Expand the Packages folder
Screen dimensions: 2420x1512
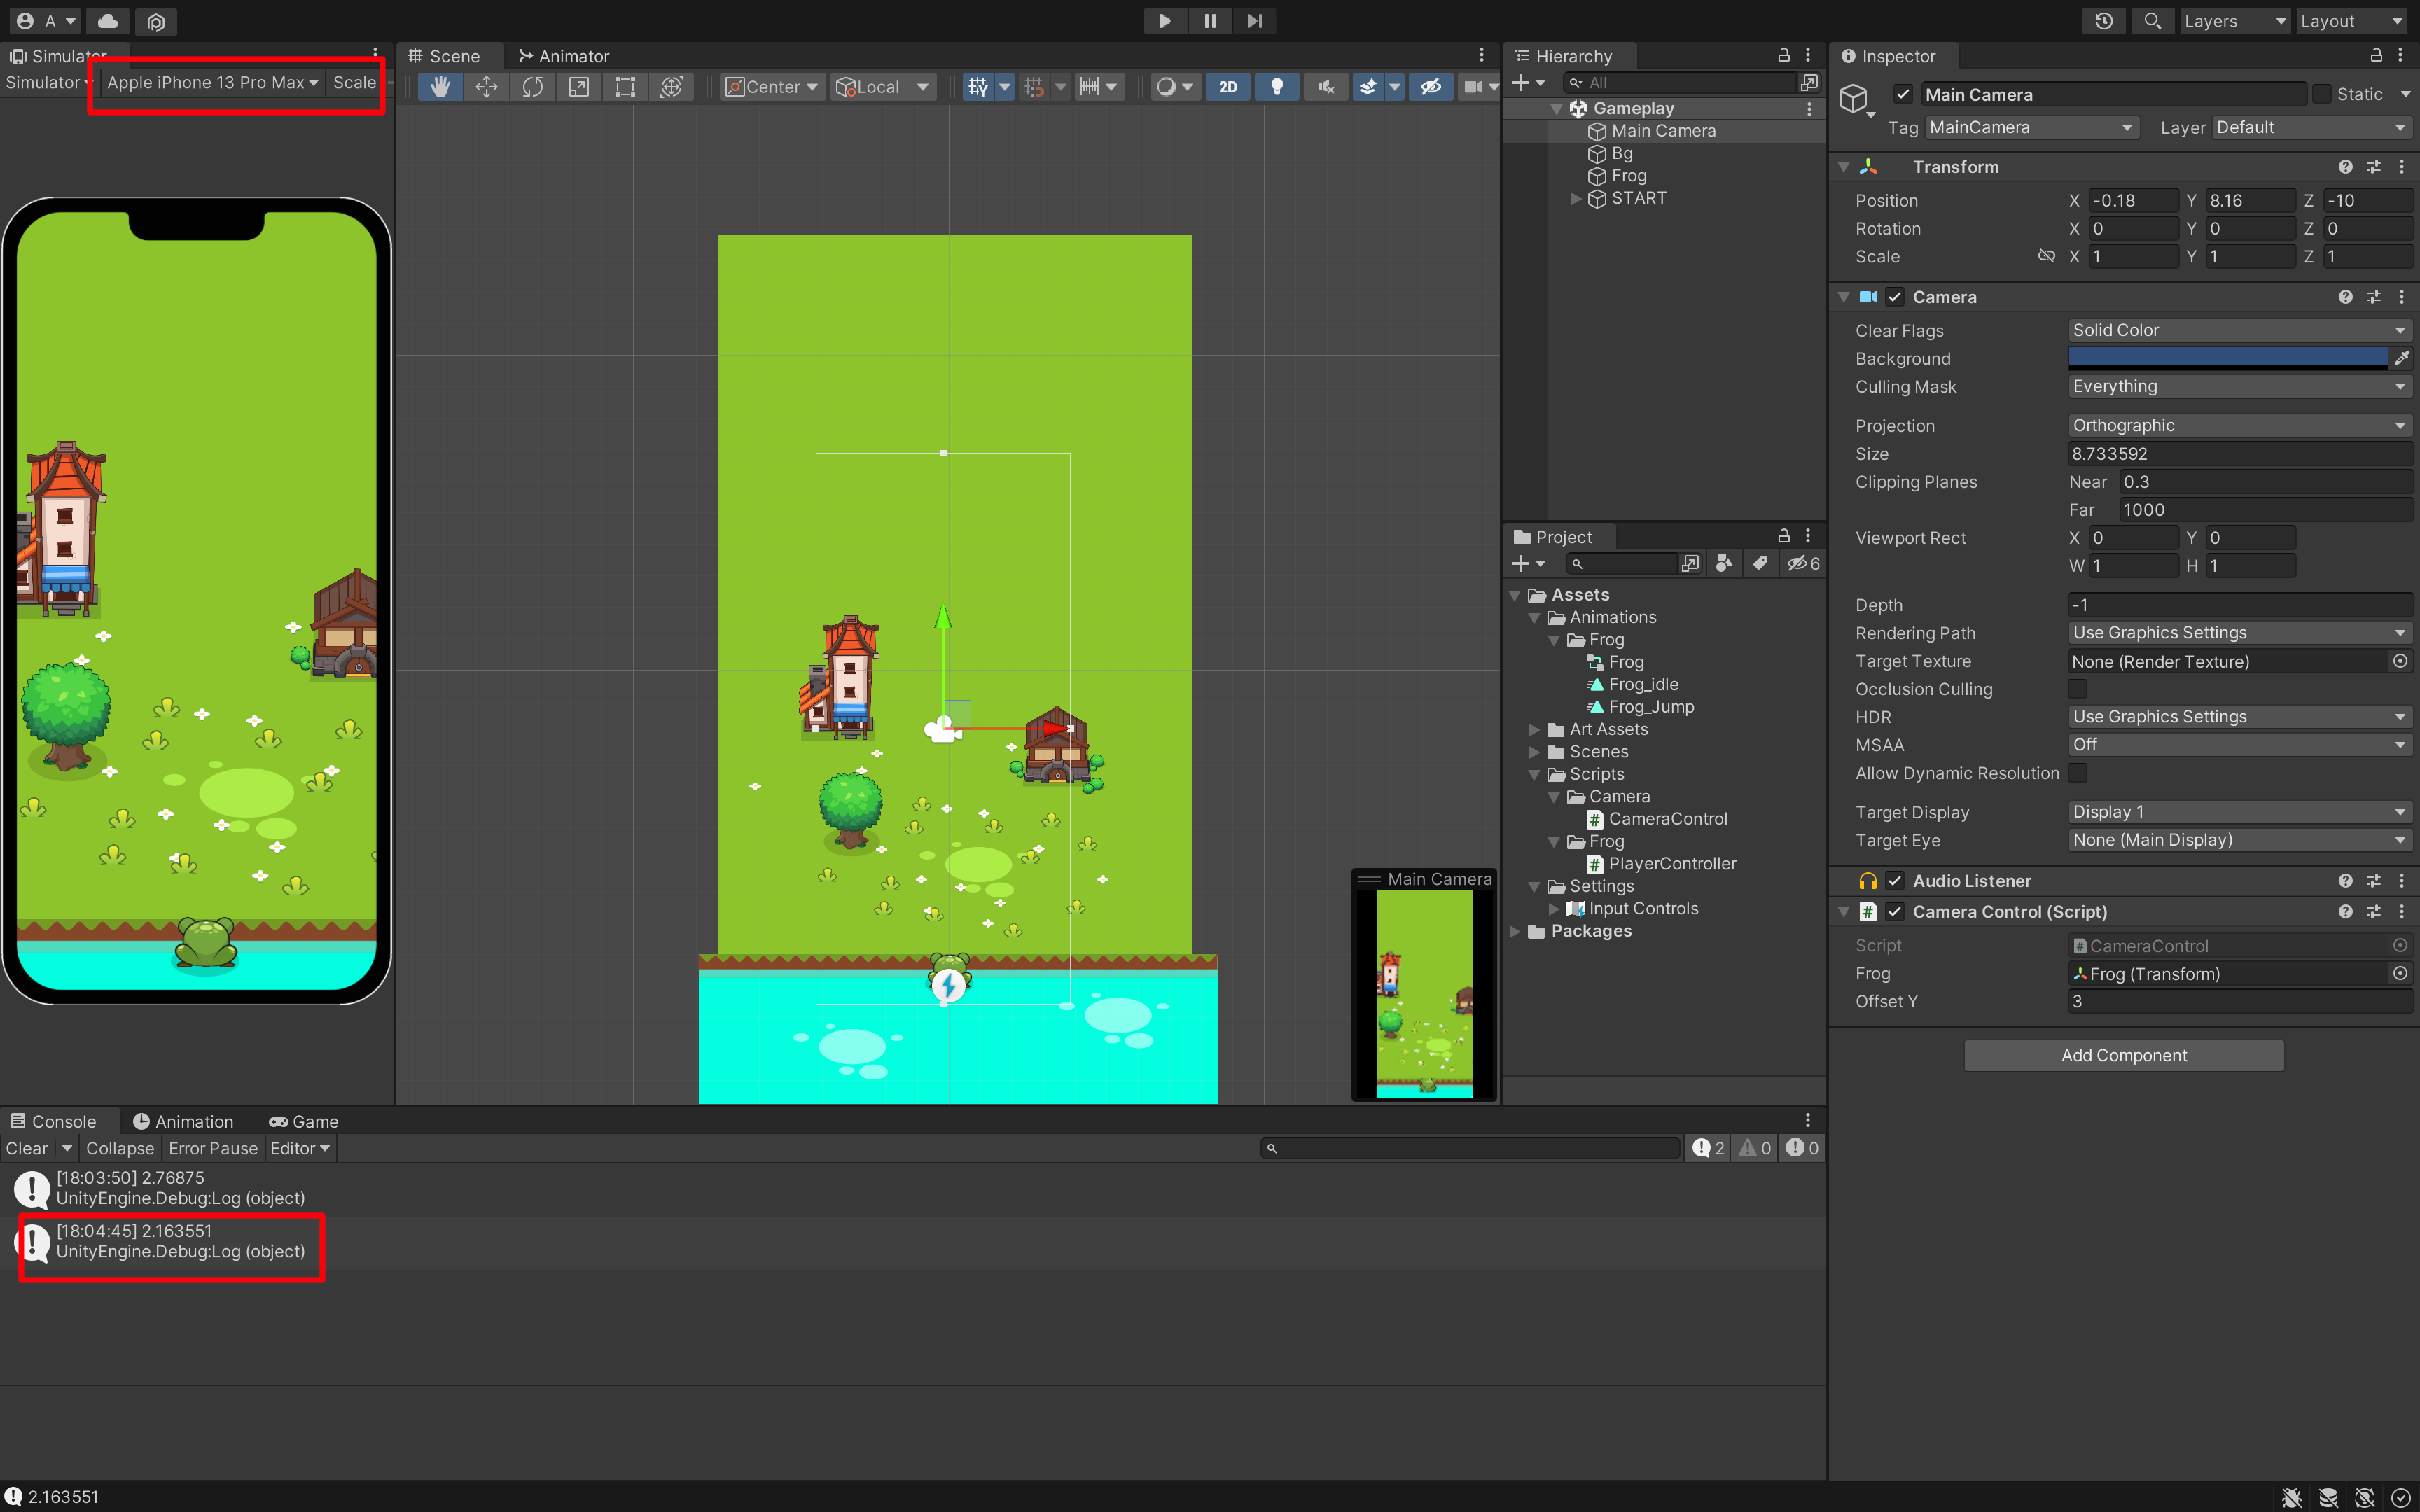[1515, 932]
